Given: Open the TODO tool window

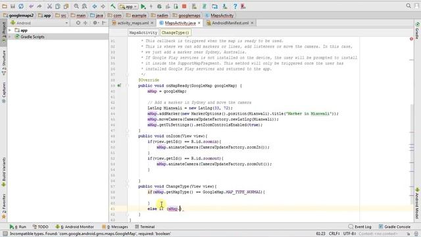Looking at the screenshot, I should tap(40, 226).
